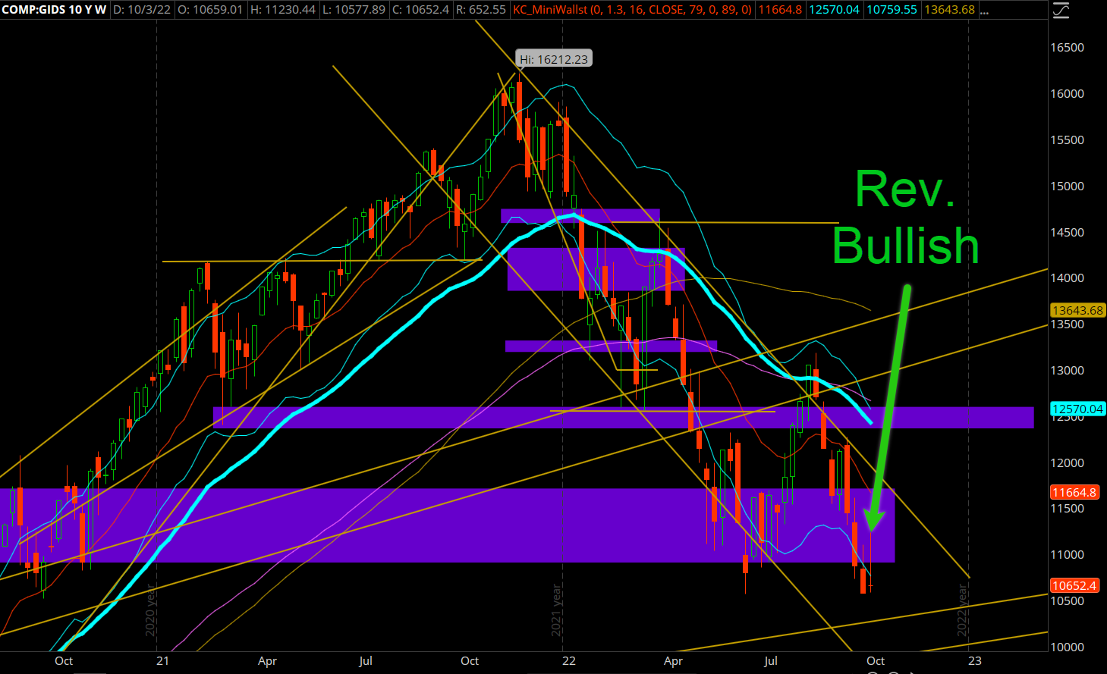Click the 2020 year divider marker

click(x=150, y=610)
